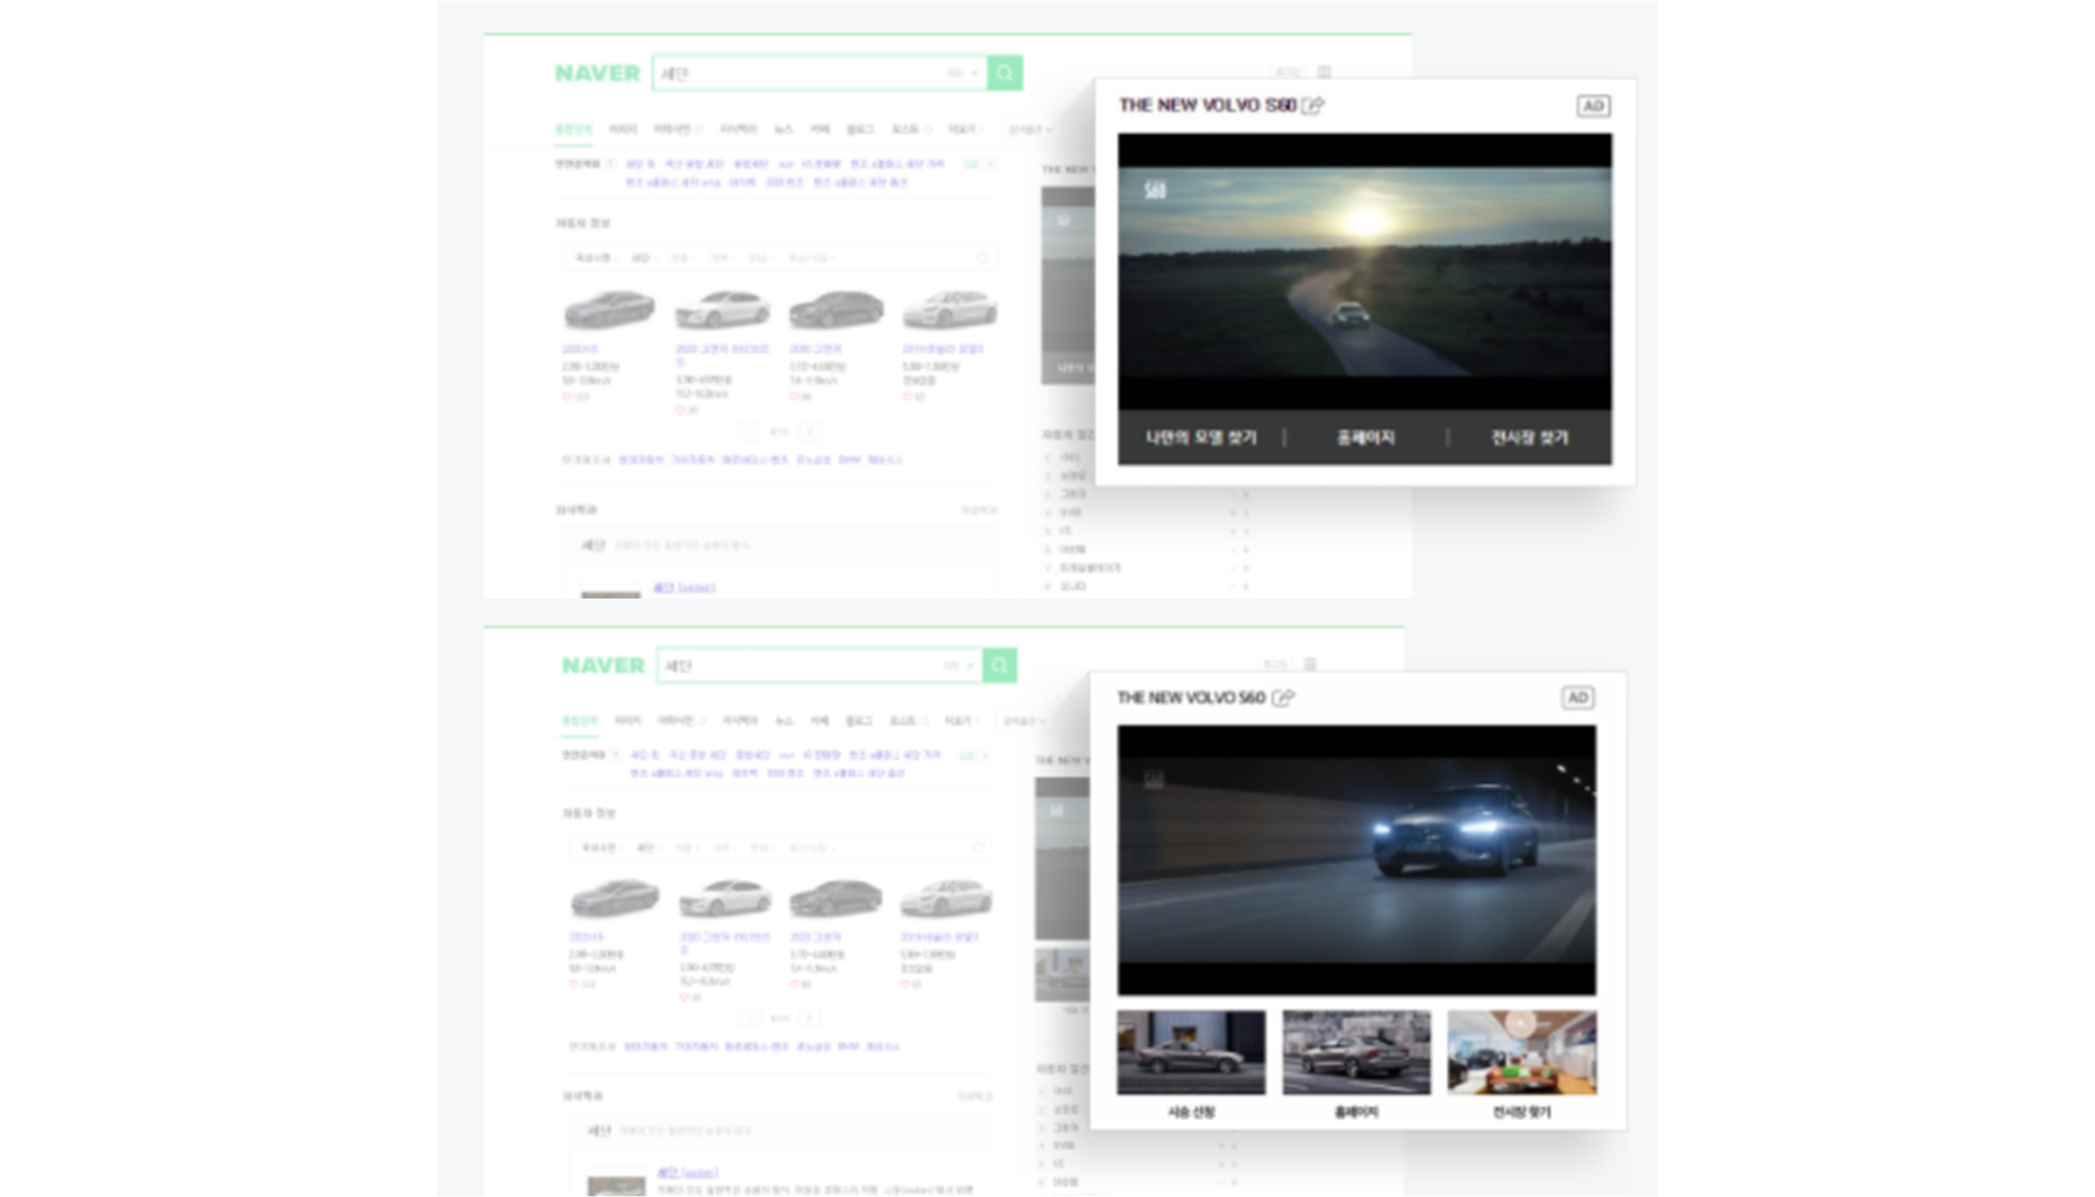
Task: Click the green search button on the lower page
Action: click(1000, 665)
